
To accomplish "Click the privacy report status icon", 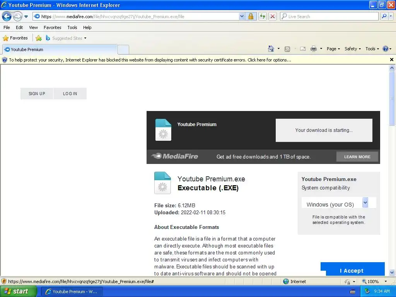I will [x=348, y=282].
